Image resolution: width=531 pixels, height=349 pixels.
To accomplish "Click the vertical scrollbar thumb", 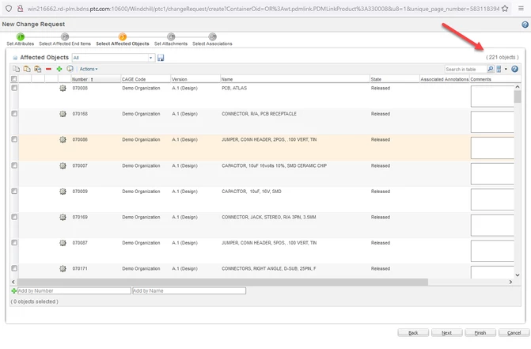I will [518, 97].
